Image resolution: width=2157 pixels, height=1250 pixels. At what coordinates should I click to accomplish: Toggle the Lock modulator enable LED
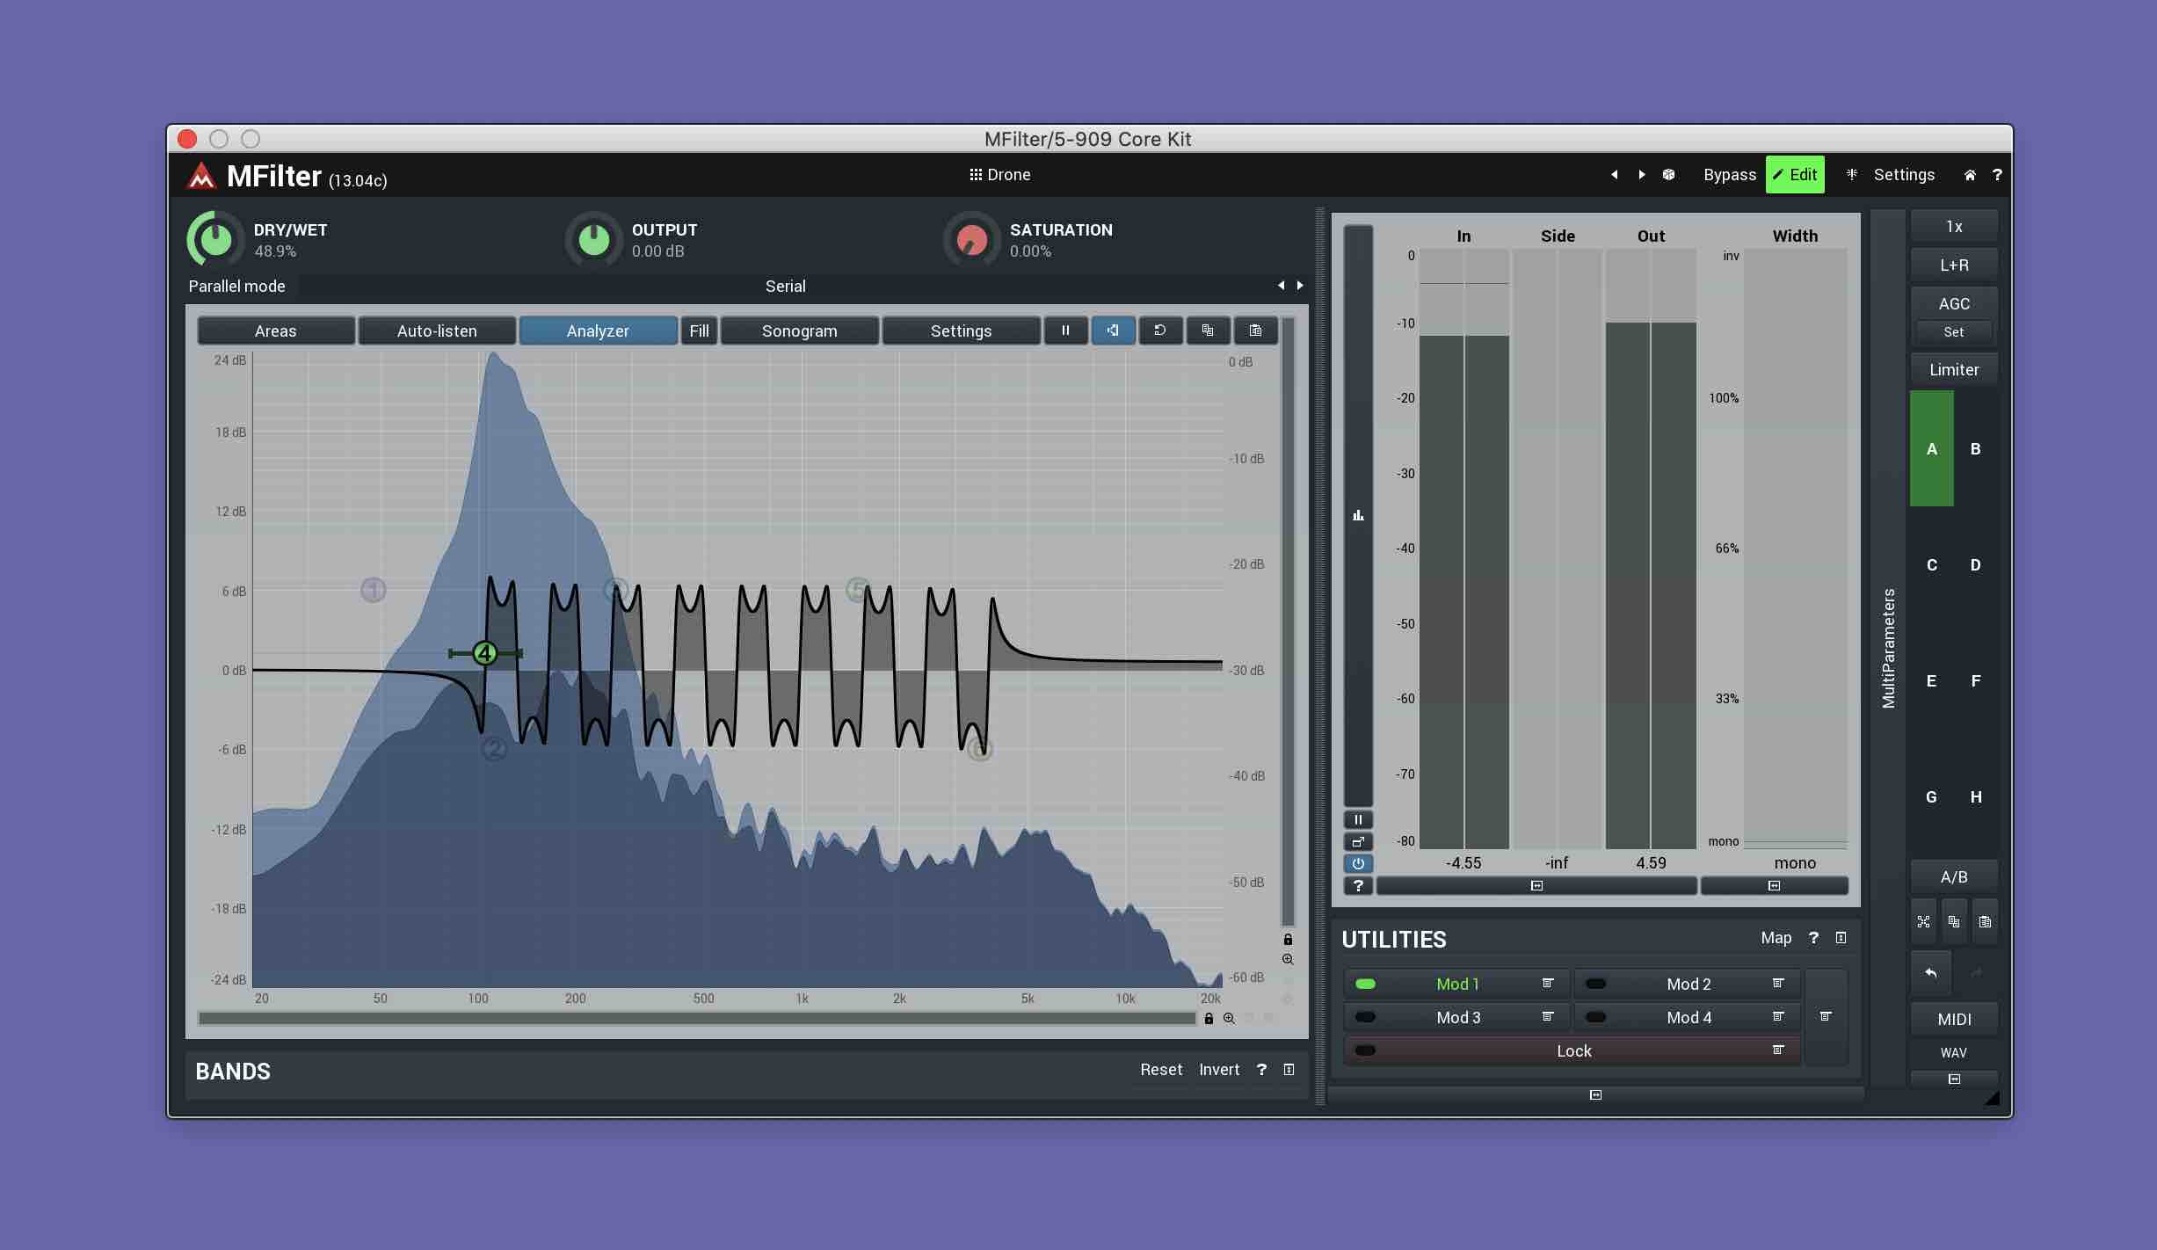(1365, 1050)
